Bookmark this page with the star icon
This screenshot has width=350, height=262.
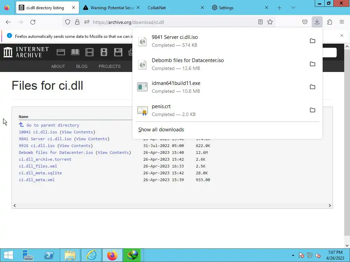click(x=270, y=22)
